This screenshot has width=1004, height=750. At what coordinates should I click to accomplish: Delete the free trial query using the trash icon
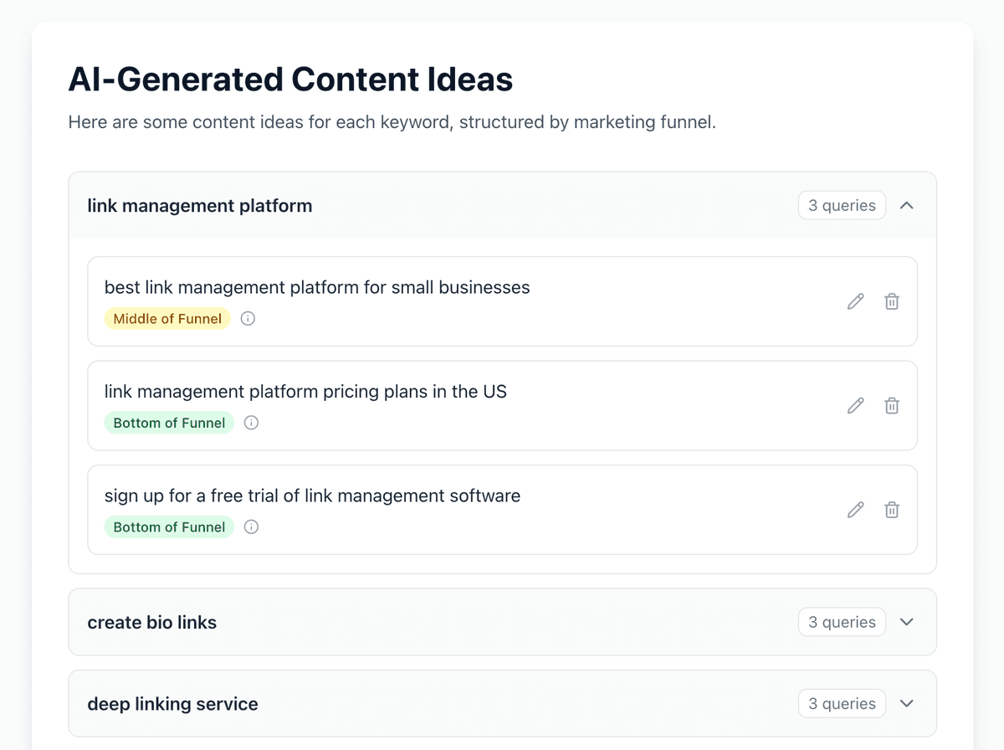click(x=892, y=509)
